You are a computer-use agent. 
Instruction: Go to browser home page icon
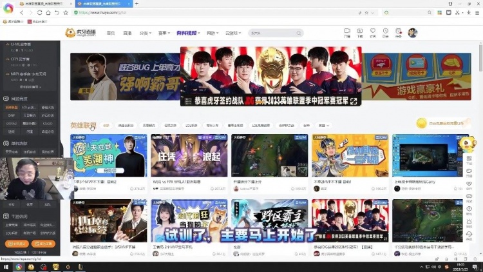point(48,13)
